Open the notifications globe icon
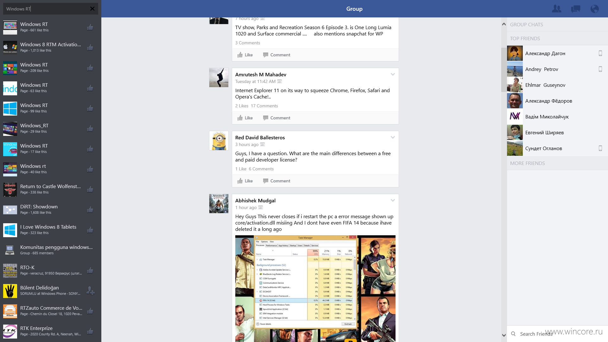608x342 pixels. (x=594, y=9)
